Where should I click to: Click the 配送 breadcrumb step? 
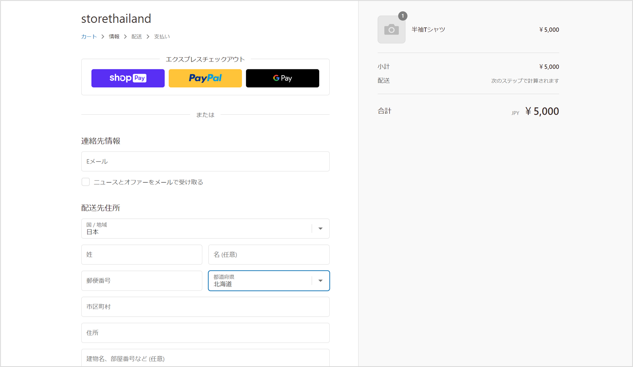click(137, 36)
